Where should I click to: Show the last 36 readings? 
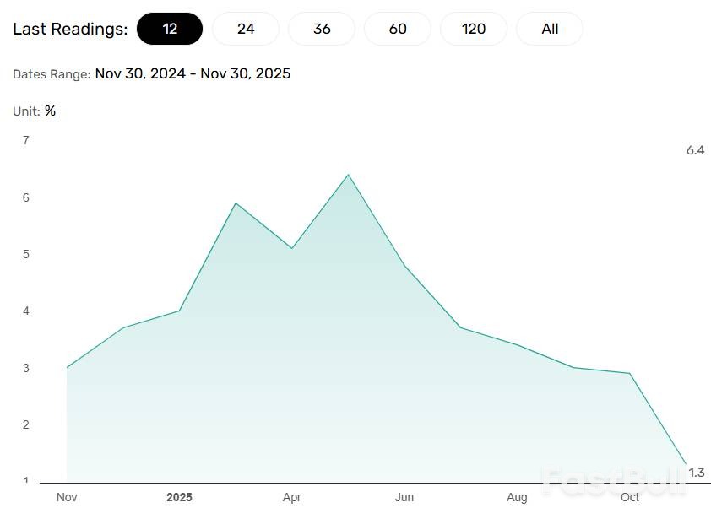(x=322, y=29)
